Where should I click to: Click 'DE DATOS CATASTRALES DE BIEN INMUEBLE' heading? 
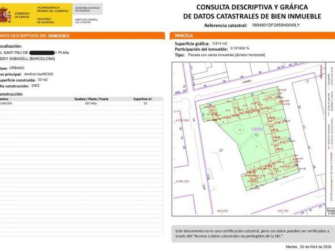pyautogui.click(x=252, y=16)
